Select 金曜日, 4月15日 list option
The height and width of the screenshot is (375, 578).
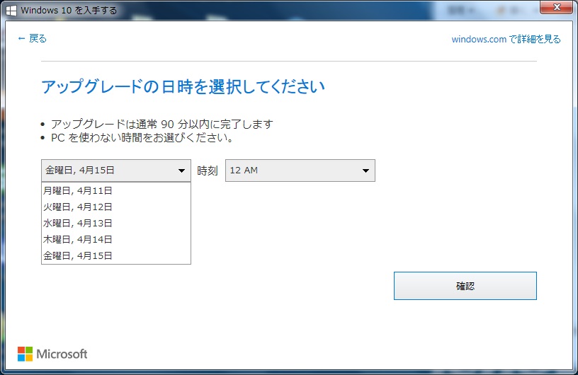pyautogui.click(x=116, y=255)
